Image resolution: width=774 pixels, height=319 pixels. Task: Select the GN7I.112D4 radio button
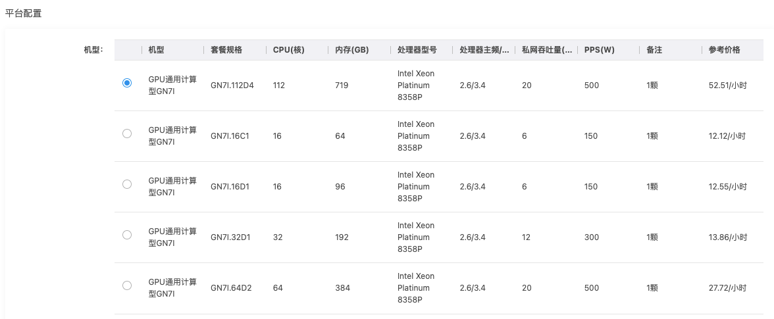click(x=127, y=83)
